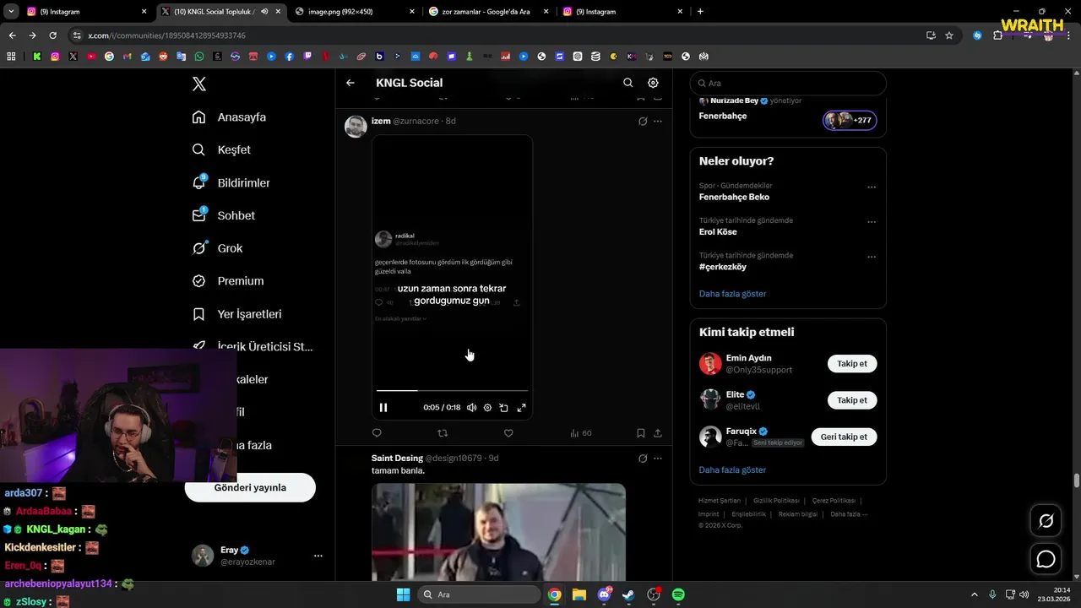
Task: Show more suggestions under Kimi takip etmeli
Action: 732,470
